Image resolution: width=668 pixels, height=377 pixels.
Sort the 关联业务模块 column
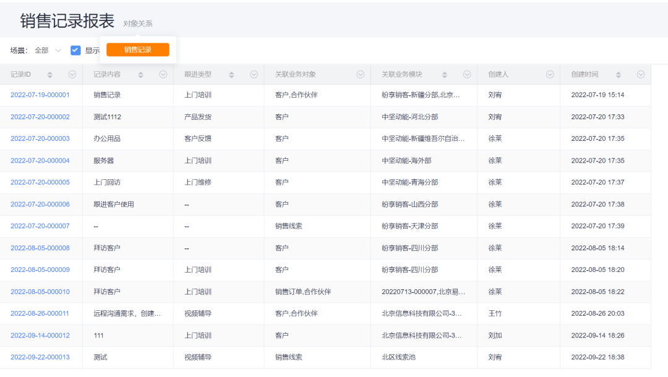(x=444, y=75)
